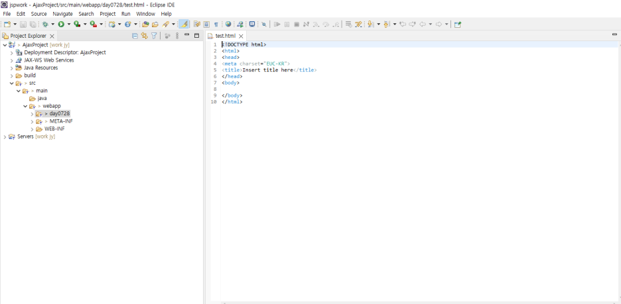Viewport: 621px width, 304px height.
Task: Click New Dynamic Web Project icon
Action: (111, 24)
